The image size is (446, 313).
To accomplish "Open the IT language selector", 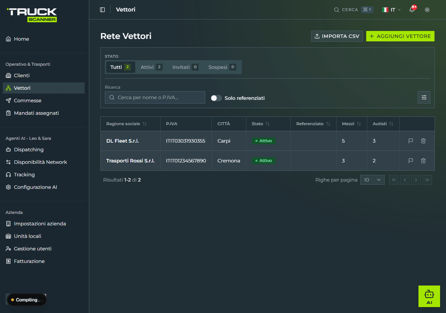I will coord(391,10).
